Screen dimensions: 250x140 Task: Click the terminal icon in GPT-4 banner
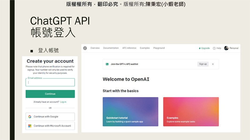click(x=107, y=64)
